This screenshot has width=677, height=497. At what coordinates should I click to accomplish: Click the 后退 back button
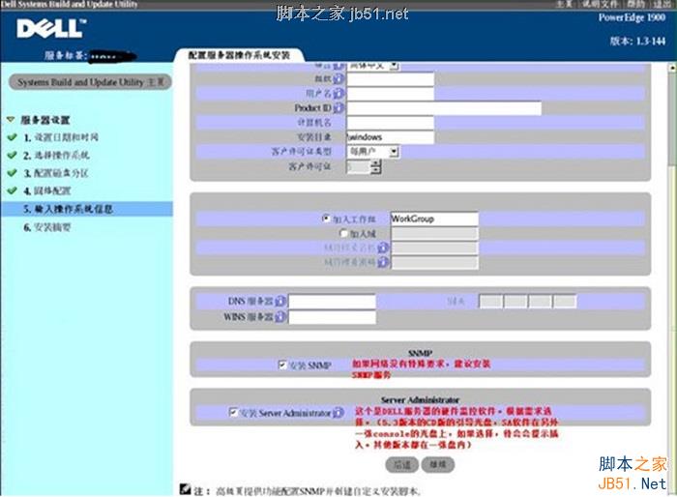point(401,465)
